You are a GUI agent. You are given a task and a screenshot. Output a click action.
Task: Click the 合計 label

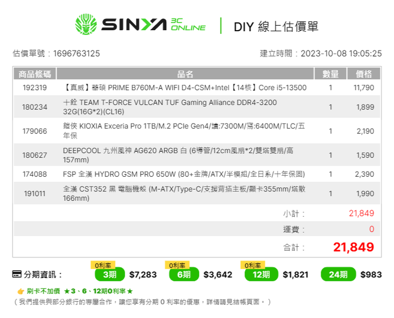click(x=294, y=247)
